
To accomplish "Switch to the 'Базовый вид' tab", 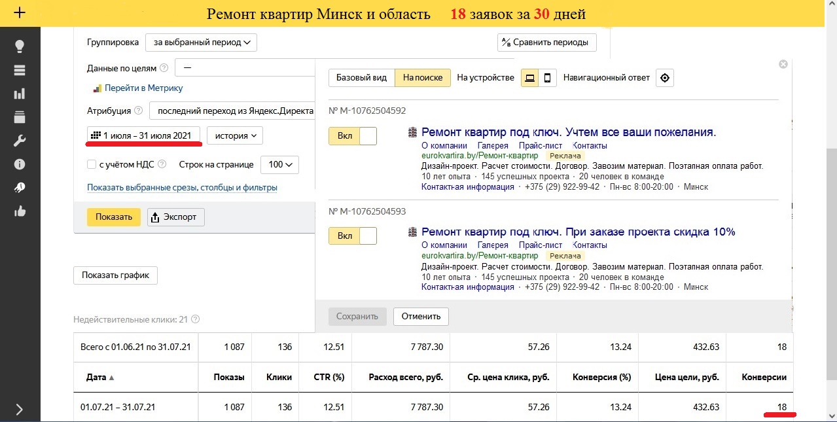I will point(361,78).
